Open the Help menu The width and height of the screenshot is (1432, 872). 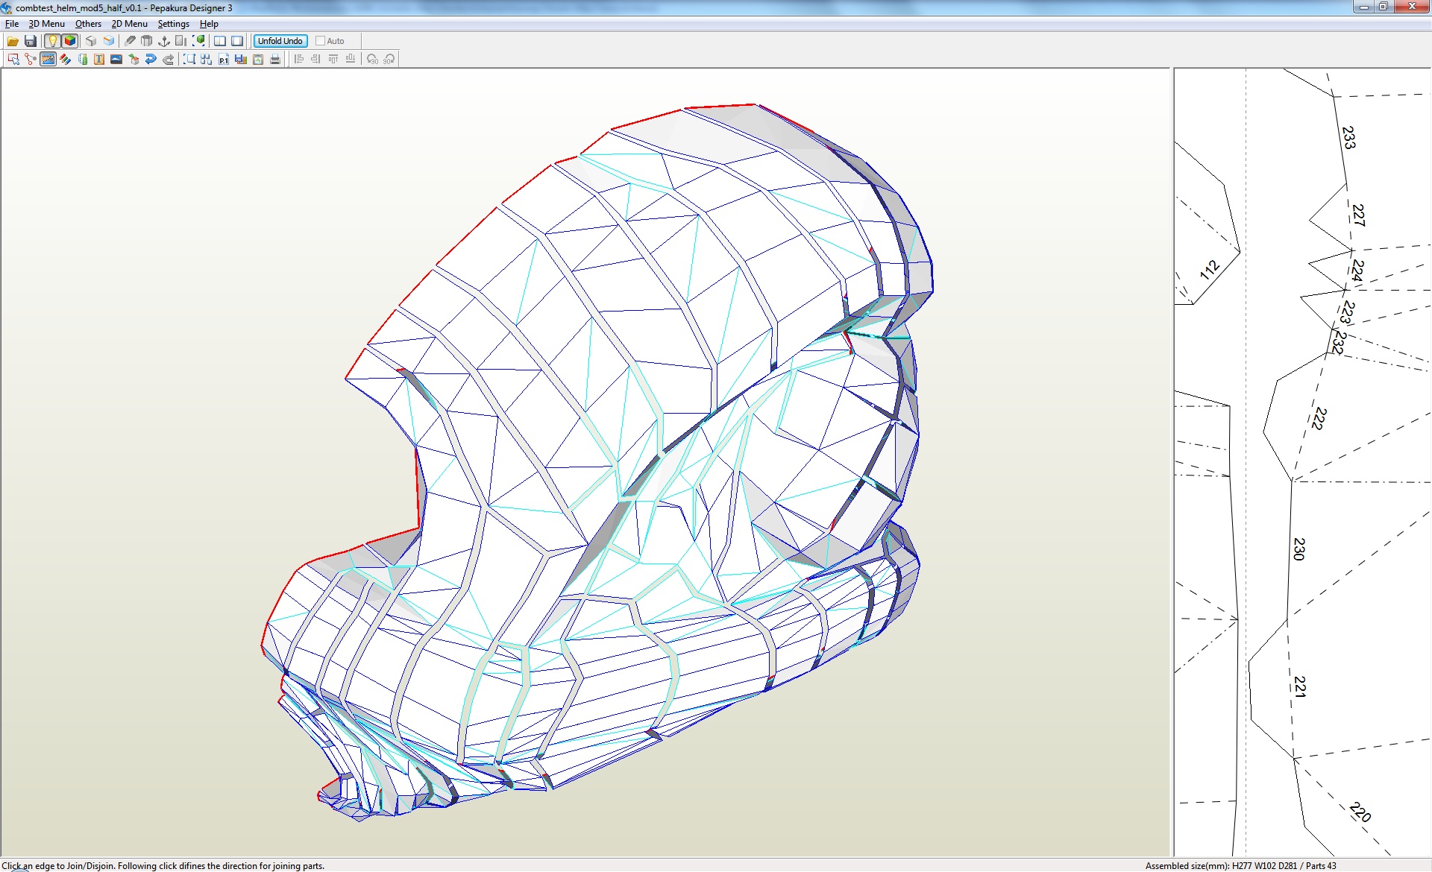[x=209, y=24]
